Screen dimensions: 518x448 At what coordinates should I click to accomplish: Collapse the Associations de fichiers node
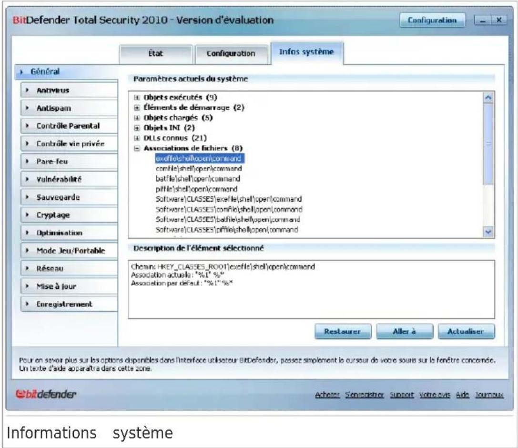(137, 148)
